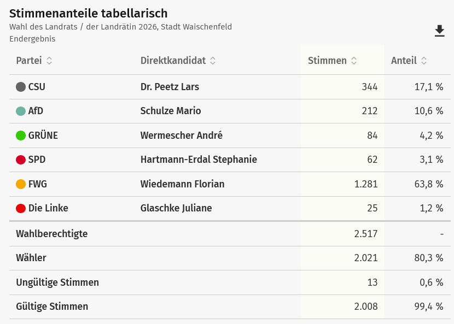The image size is (454, 324).
Task: Click the orange FWG color dot
Action: pos(21,184)
